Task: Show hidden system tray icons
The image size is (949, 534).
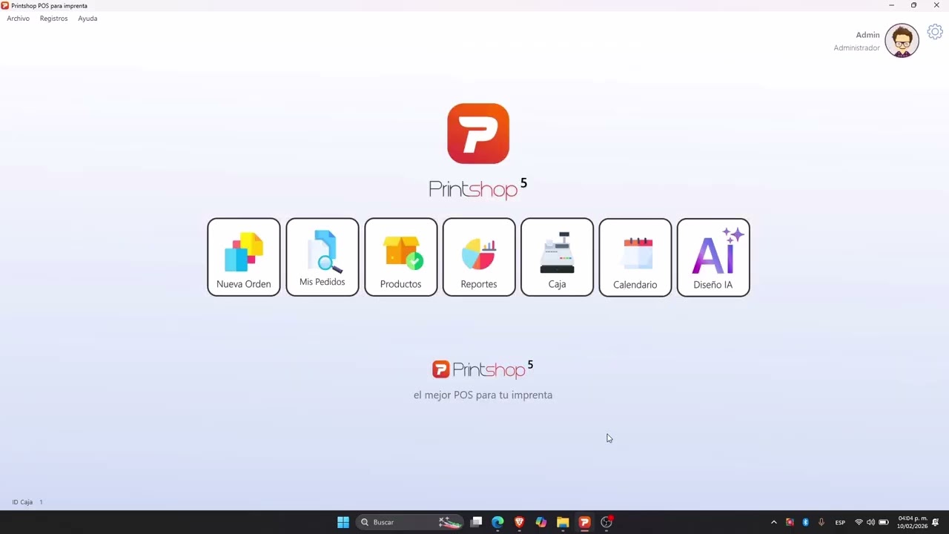Action: pos(774,522)
